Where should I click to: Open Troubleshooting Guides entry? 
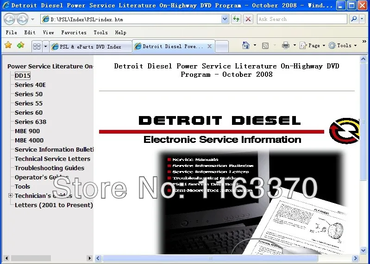(49, 168)
